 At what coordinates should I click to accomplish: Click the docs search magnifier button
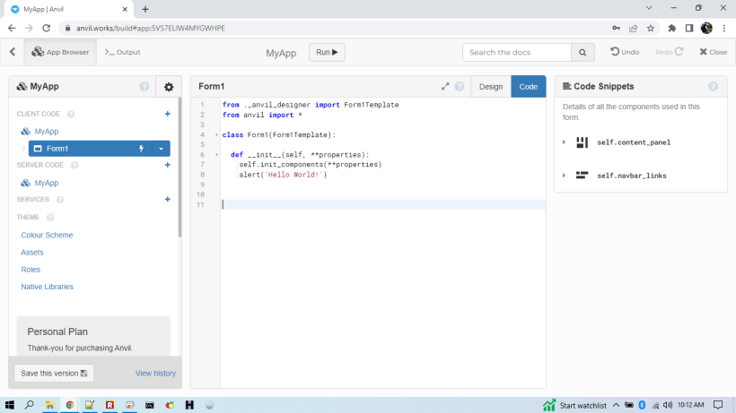click(x=583, y=52)
